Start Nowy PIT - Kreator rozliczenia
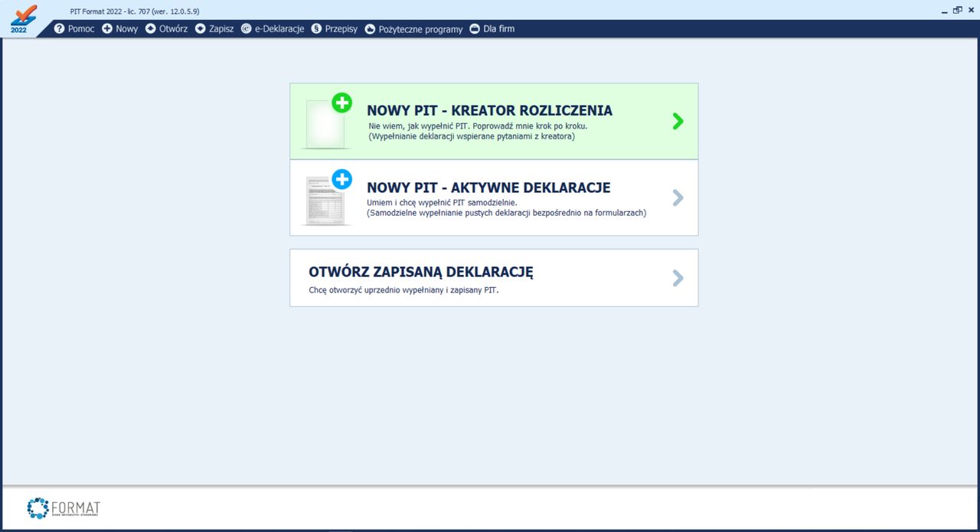This screenshot has height=532, width=980. (494, 121)
